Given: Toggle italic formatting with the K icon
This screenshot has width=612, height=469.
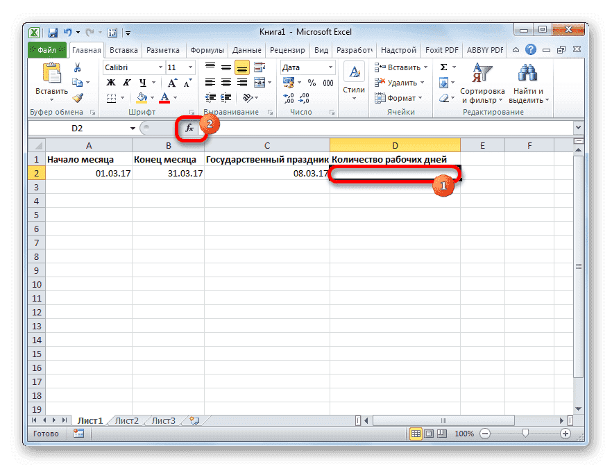Looking at the screenshot, I should pos(127,82).
